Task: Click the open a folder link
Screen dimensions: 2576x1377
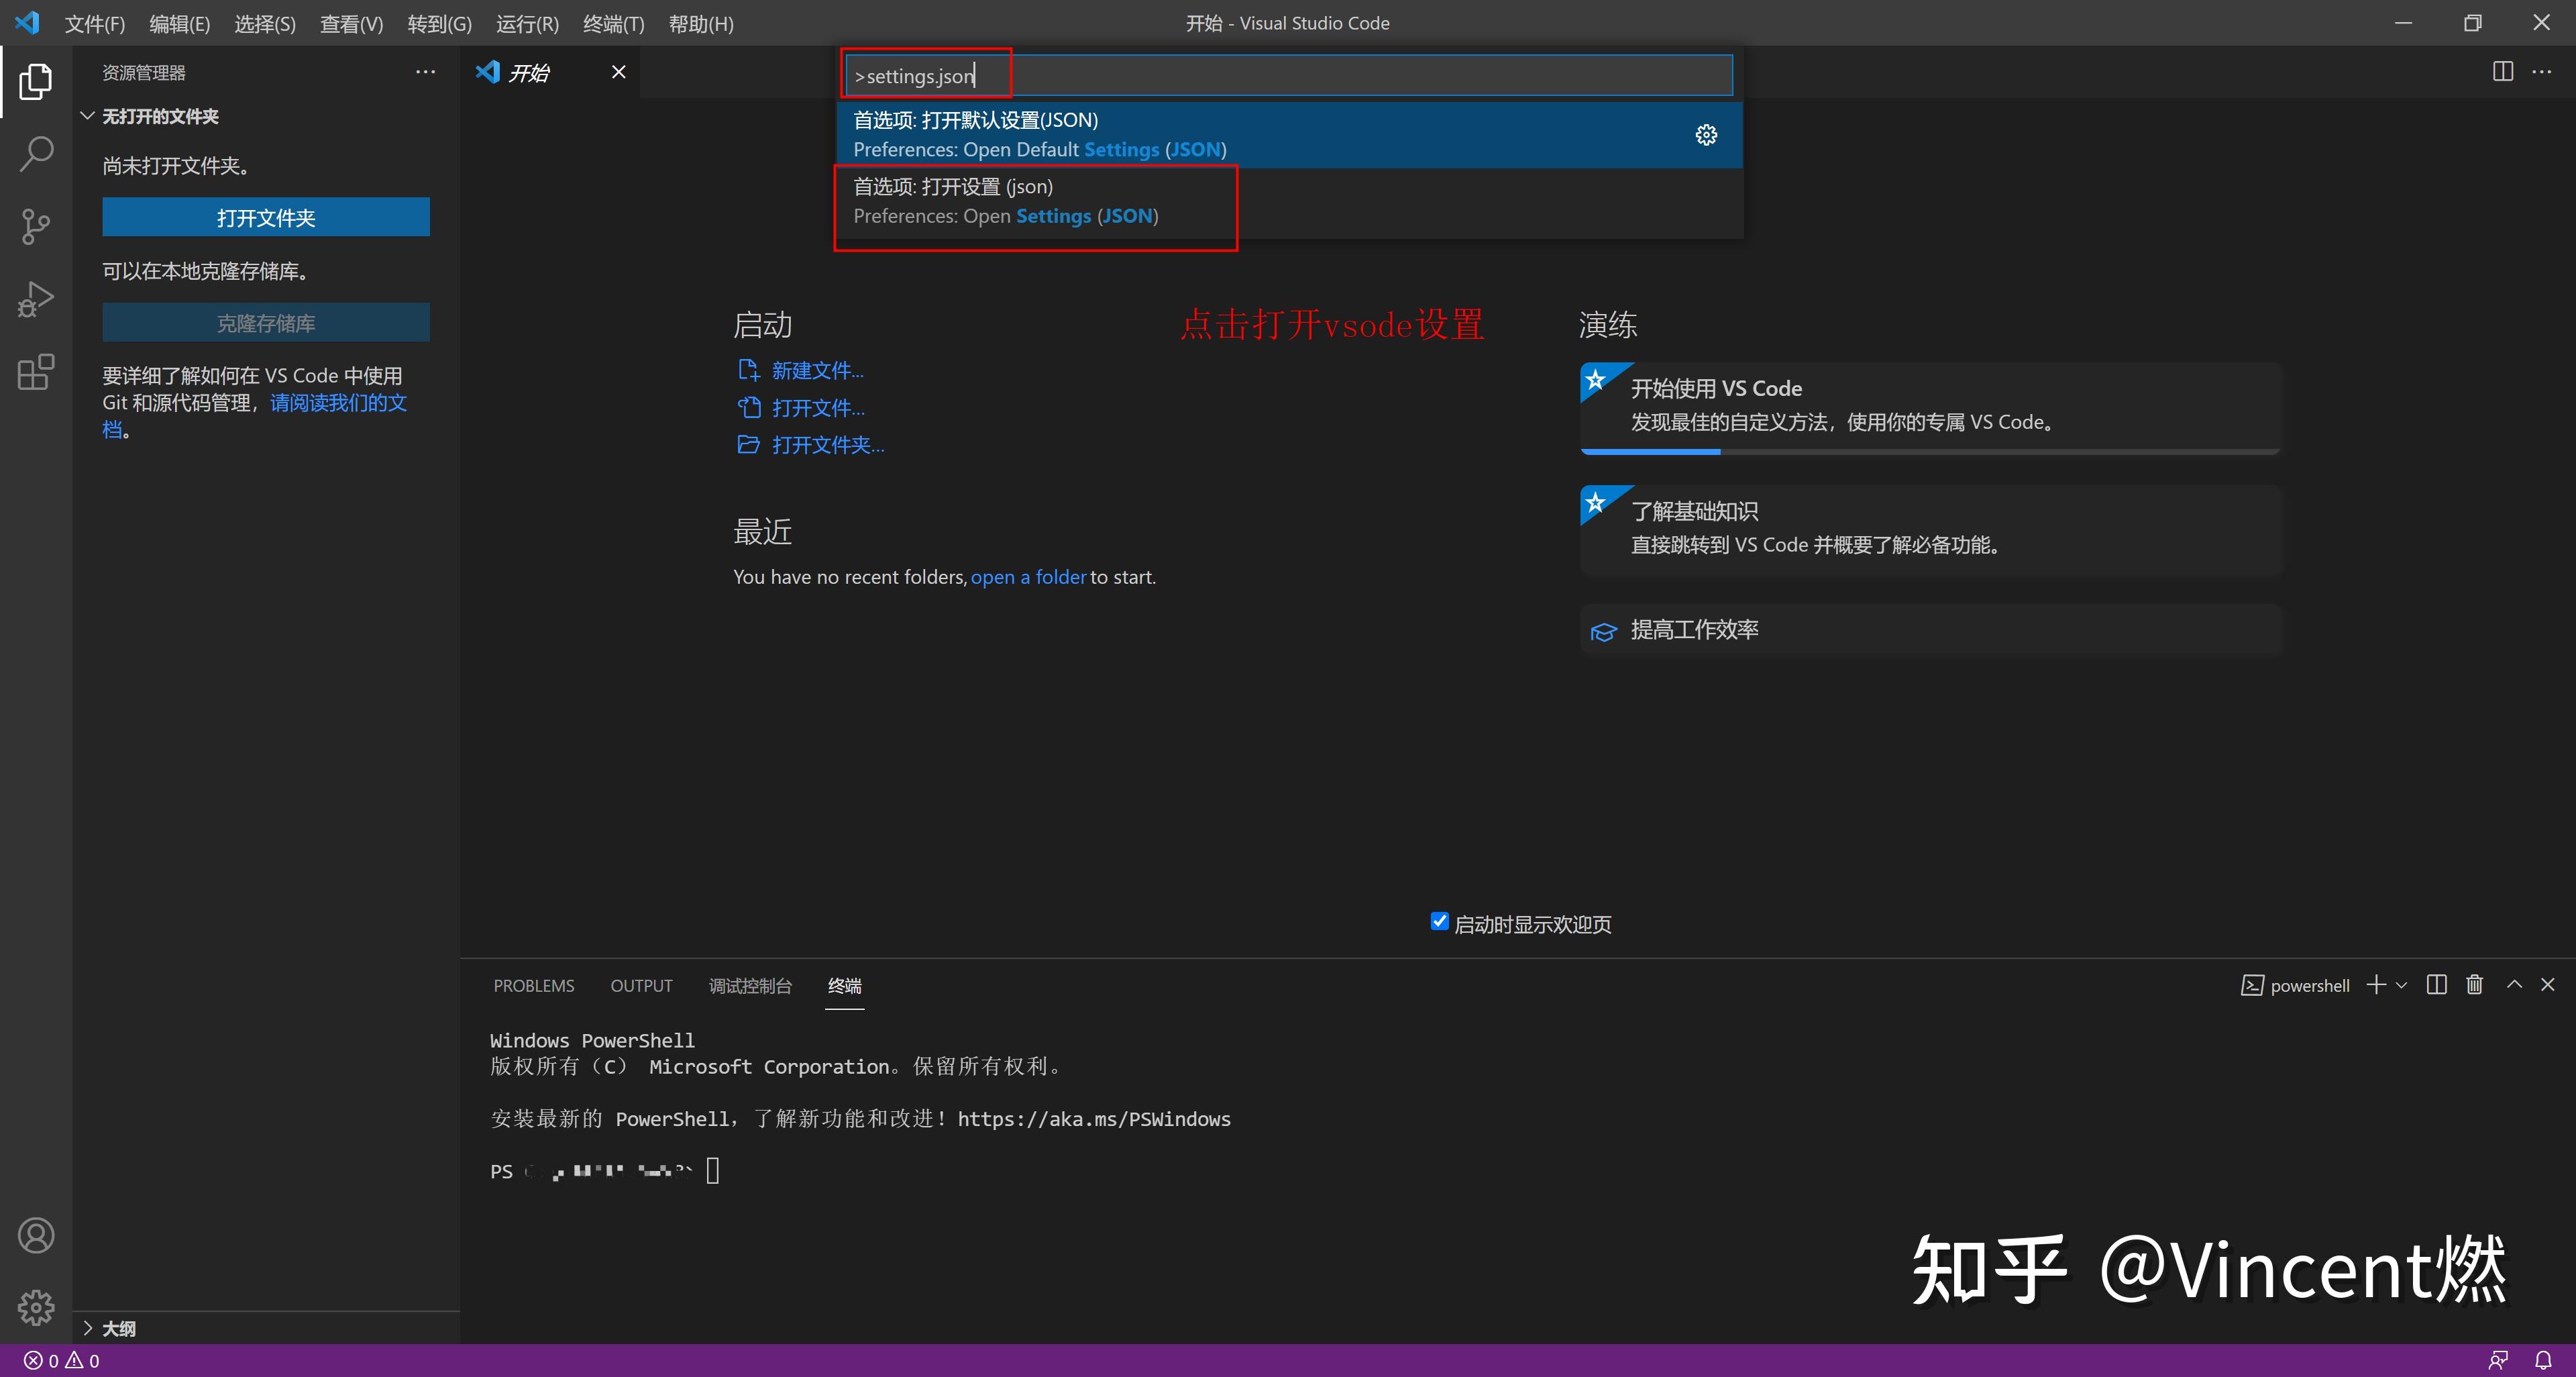Action: coord(1028,577)
